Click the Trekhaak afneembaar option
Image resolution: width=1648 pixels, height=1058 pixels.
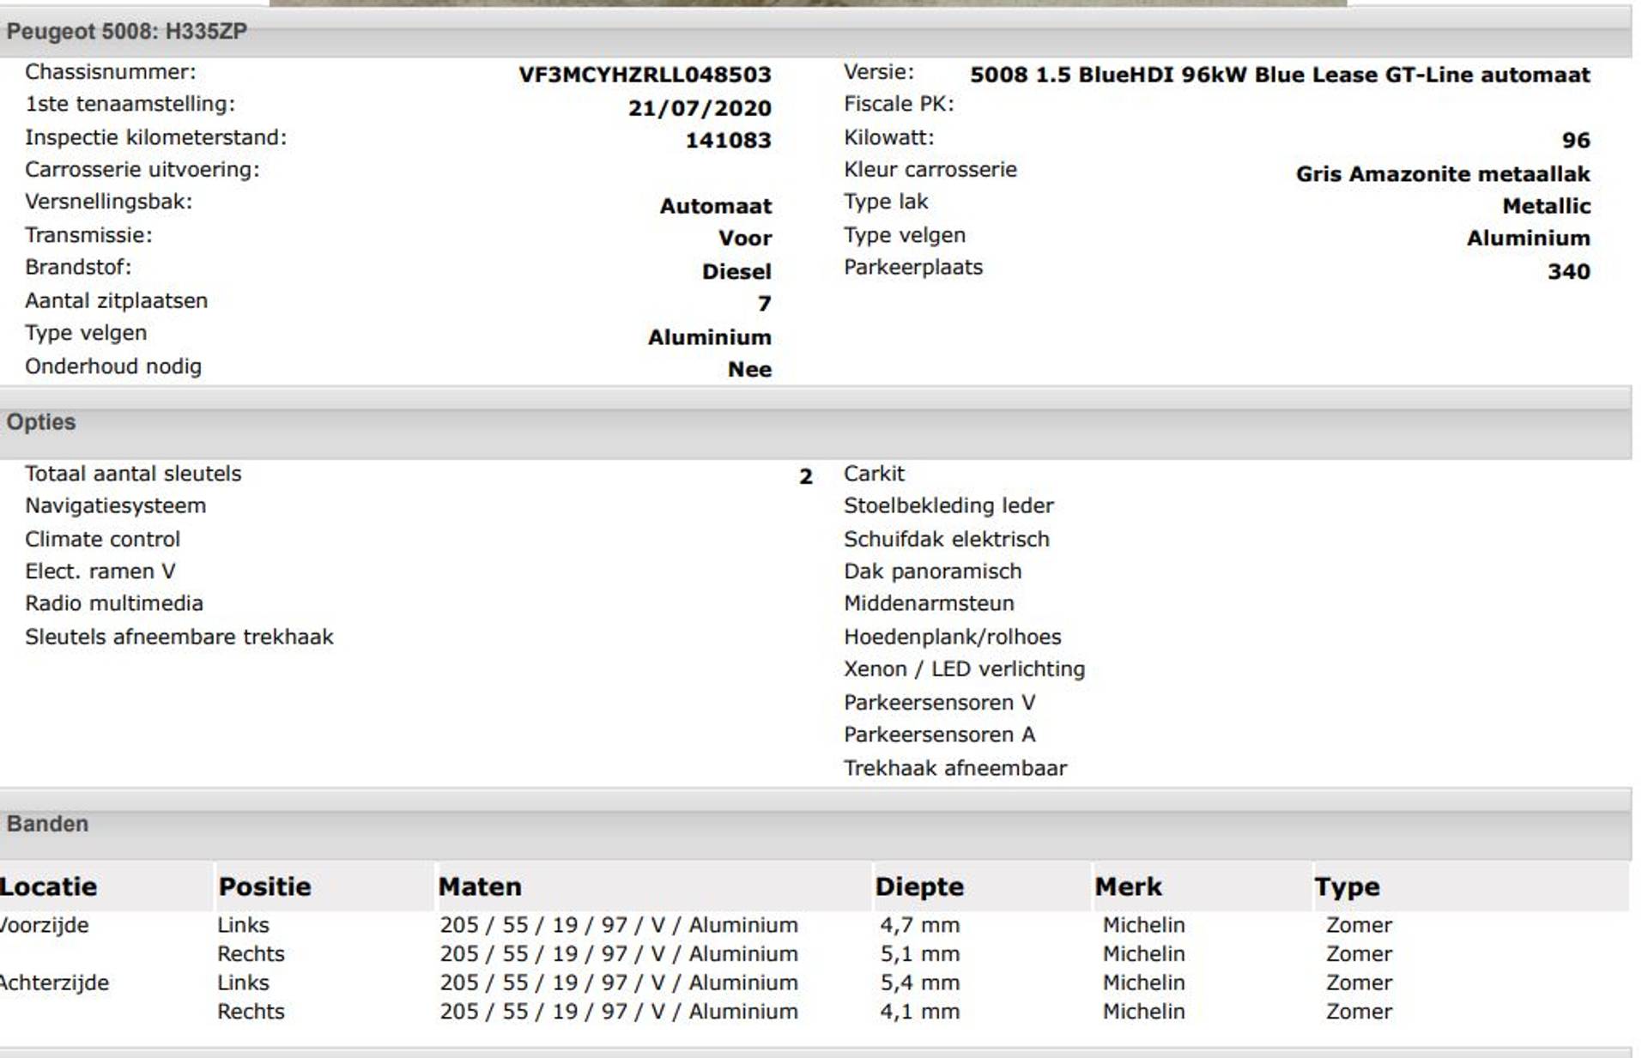[x=955, y=768]
